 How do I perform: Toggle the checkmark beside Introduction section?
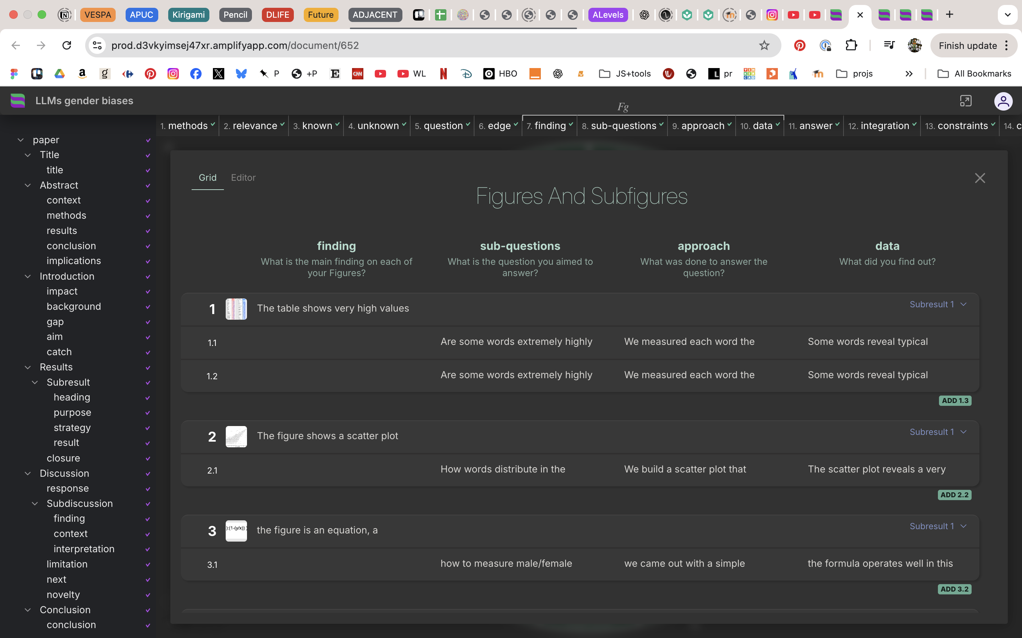coord(148,277)
